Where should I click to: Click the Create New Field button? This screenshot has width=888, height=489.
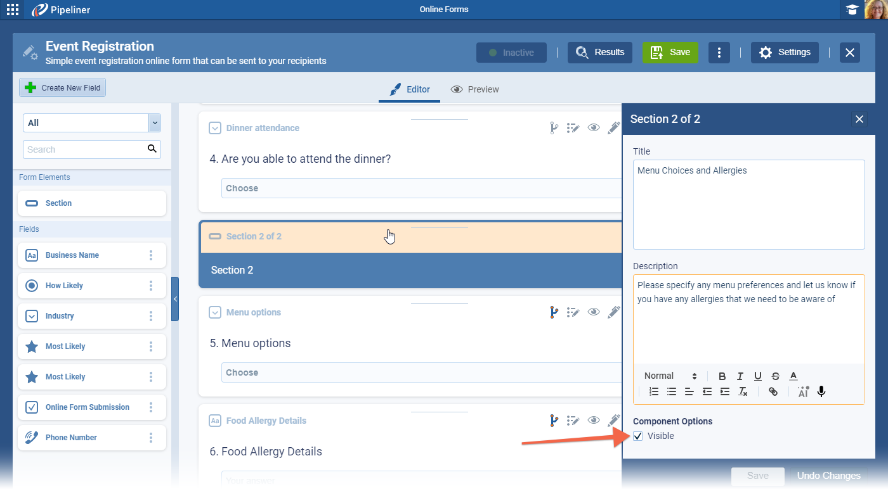coord(63,88)
